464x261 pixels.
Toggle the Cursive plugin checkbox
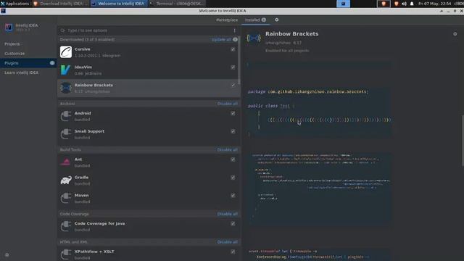(233, 49)
